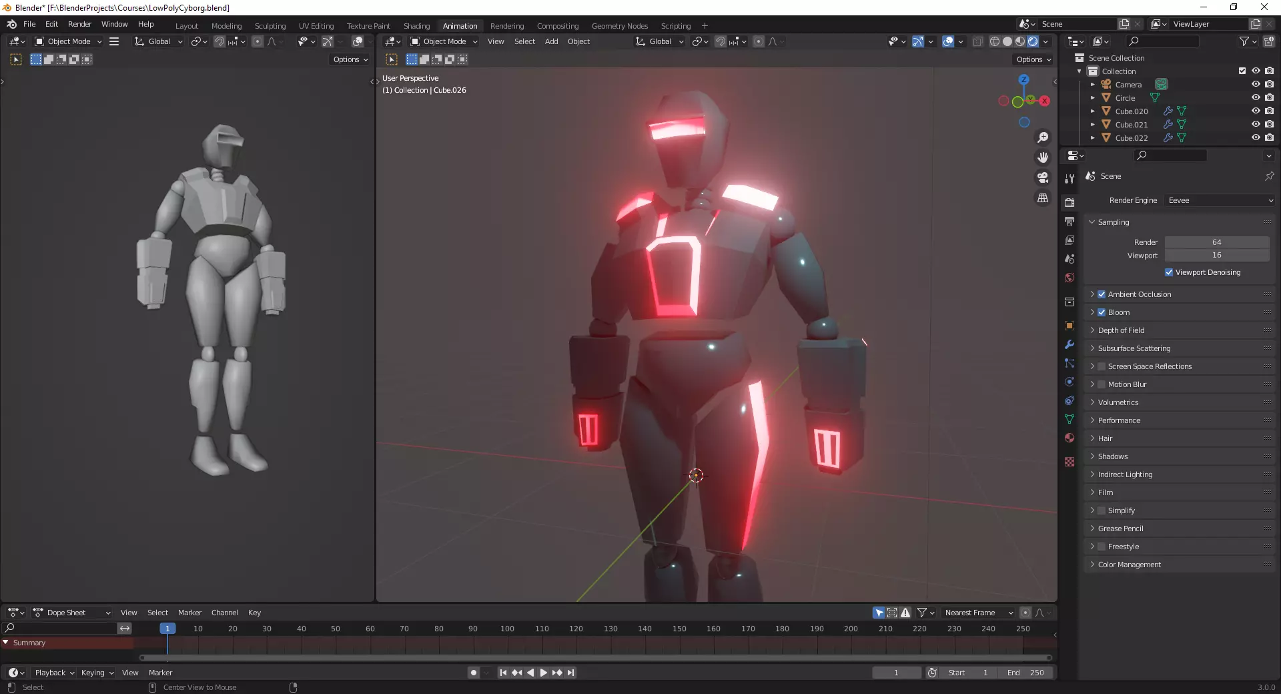Image resolution: width=1281 pixels, height=694 pixels.
Task: Open the Object properties tab icon
Action: [x=1070, y=326]
